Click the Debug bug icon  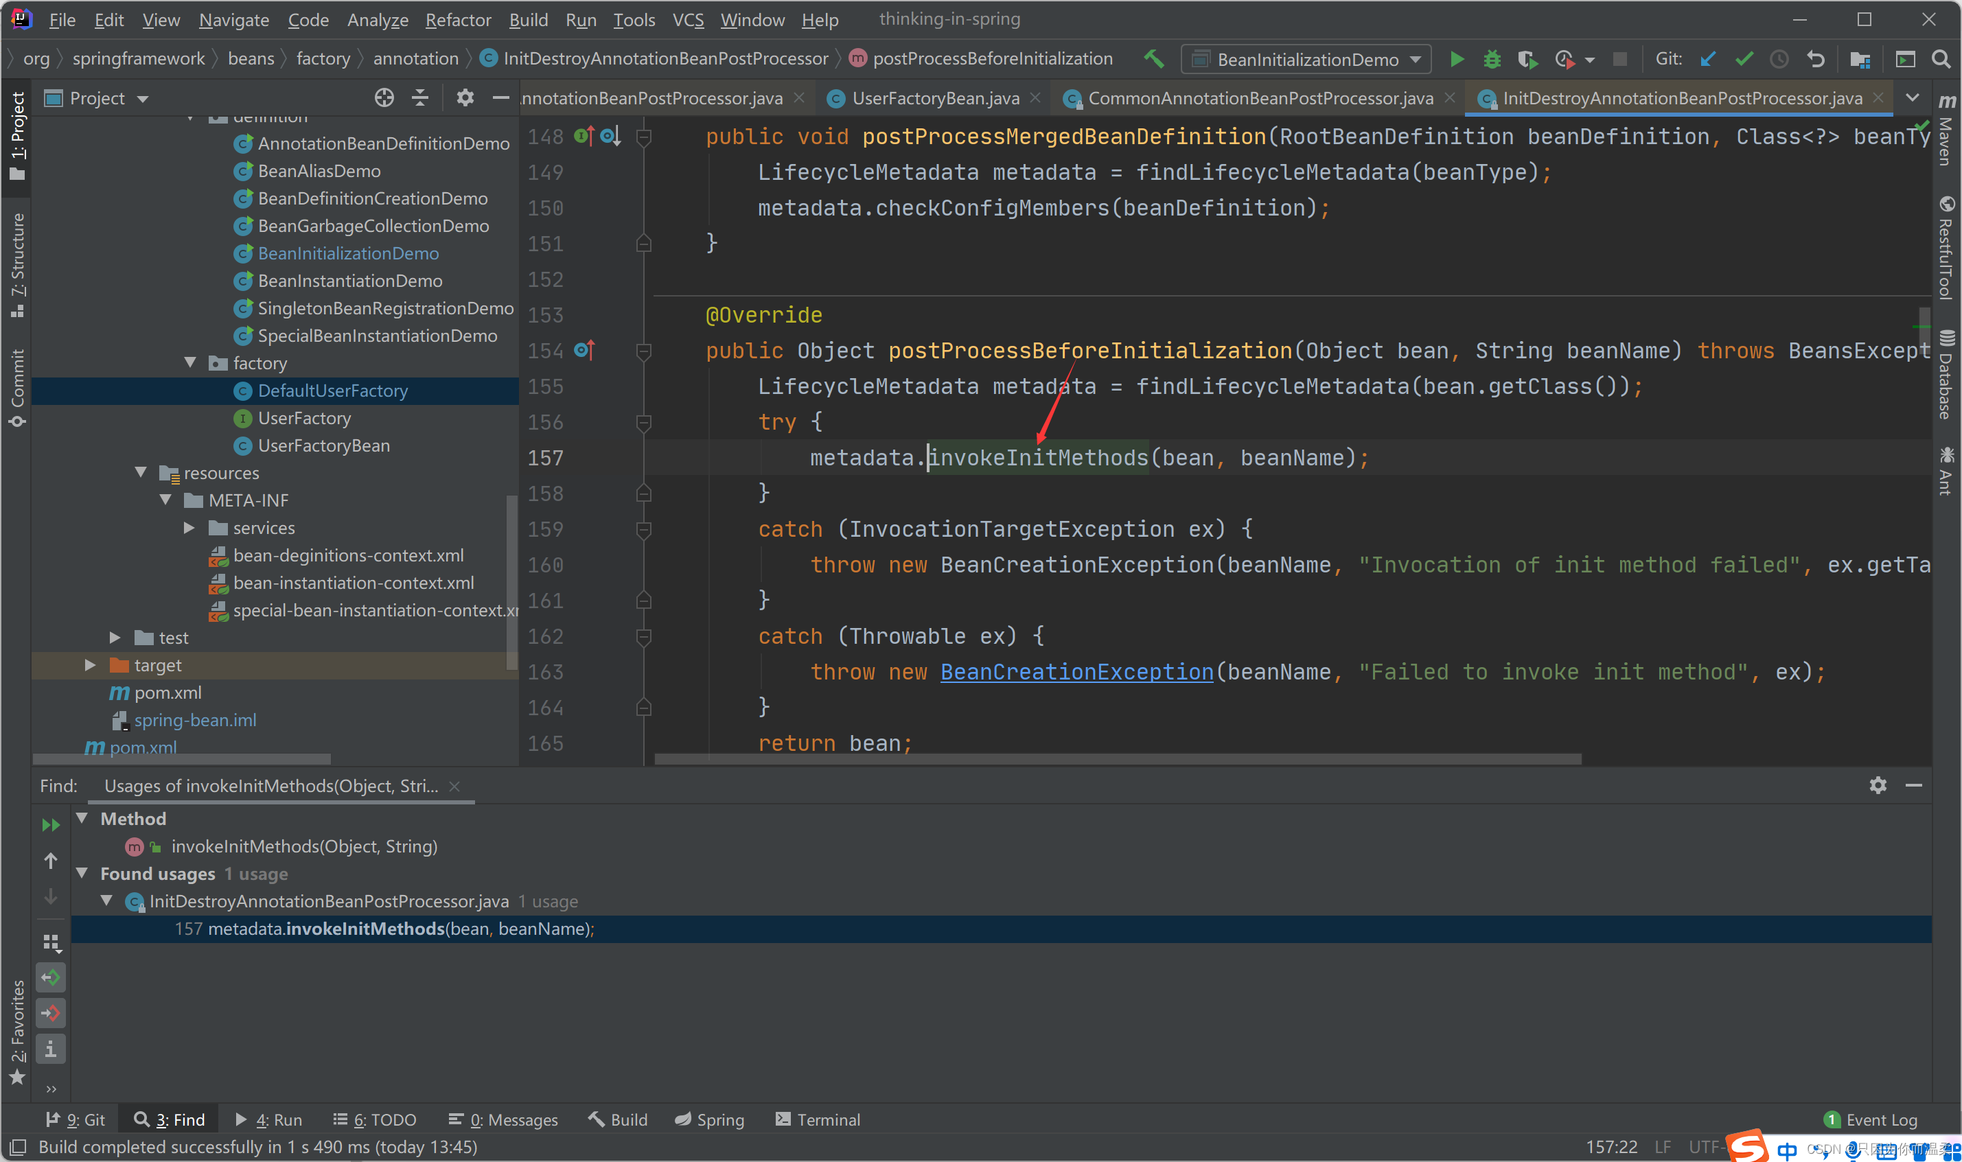[1492, 60]
